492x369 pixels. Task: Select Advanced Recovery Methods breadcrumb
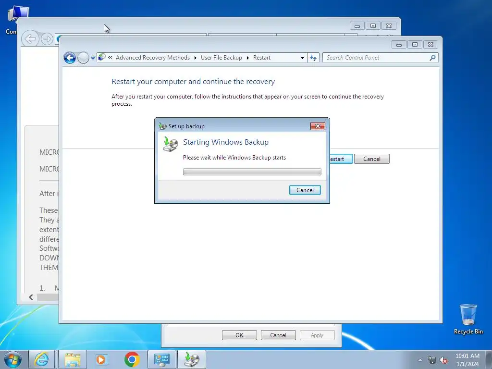pyautogui.click(x=153, y=58)
